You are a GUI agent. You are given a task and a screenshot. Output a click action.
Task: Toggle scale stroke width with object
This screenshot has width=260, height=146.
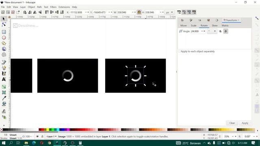click(x=179, y=12)
